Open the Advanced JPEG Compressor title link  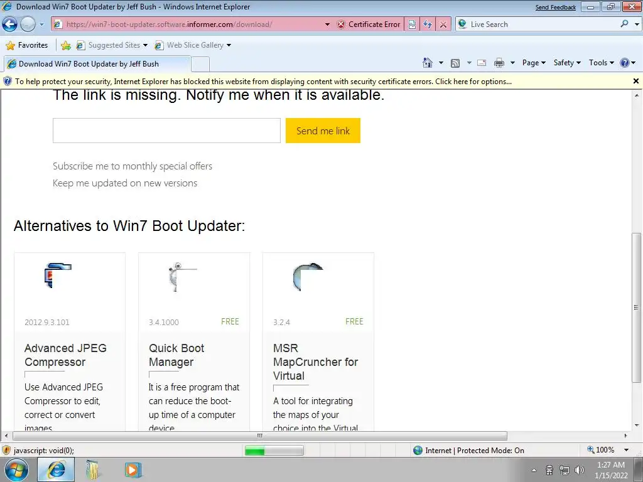65,355
